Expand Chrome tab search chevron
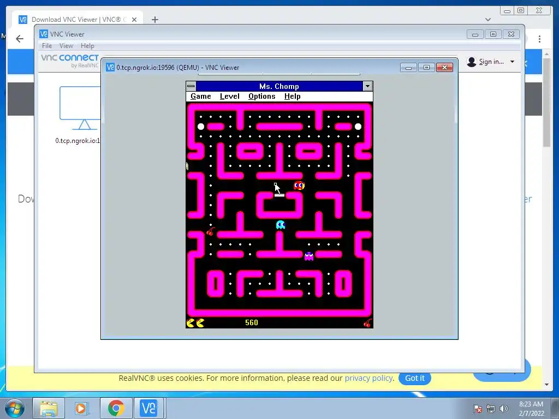This screenshot has height=419, width=559. [488, 20]
